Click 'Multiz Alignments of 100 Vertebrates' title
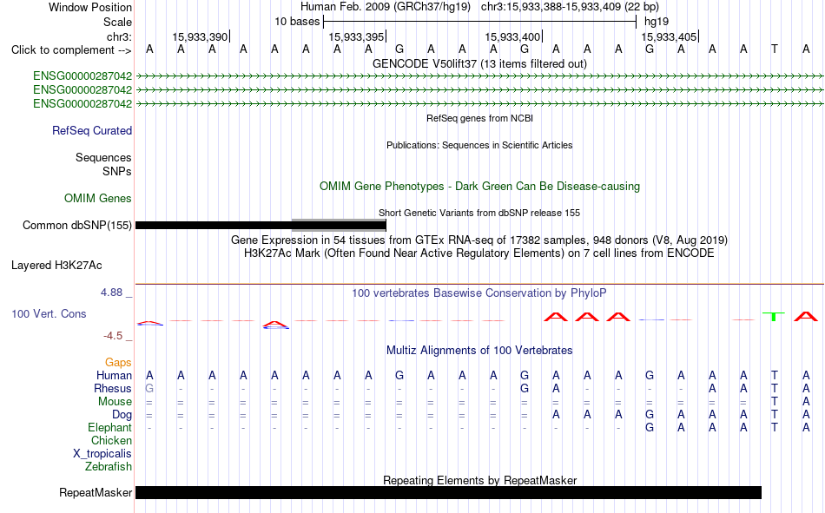825x513 pixels. pyautogui.click(x=479, y=351)
